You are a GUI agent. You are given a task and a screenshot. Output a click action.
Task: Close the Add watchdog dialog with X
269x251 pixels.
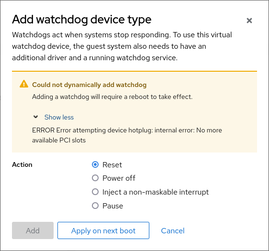click(249, 21)
